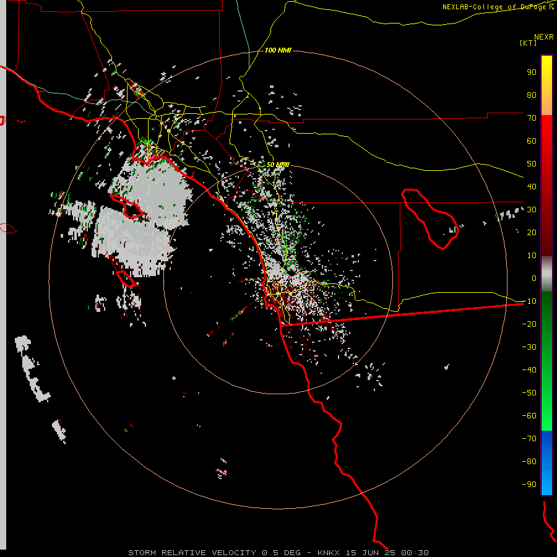Image resolution: width=557 pixels, height=557 pixels.
Task: Click the 0.5 DEG elevation text in caption
Action: (x=281, y=553)
